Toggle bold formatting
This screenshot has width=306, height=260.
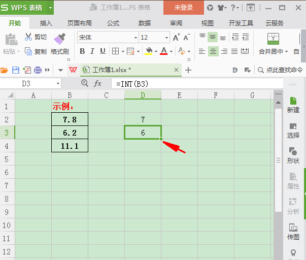tap(82, 51)
